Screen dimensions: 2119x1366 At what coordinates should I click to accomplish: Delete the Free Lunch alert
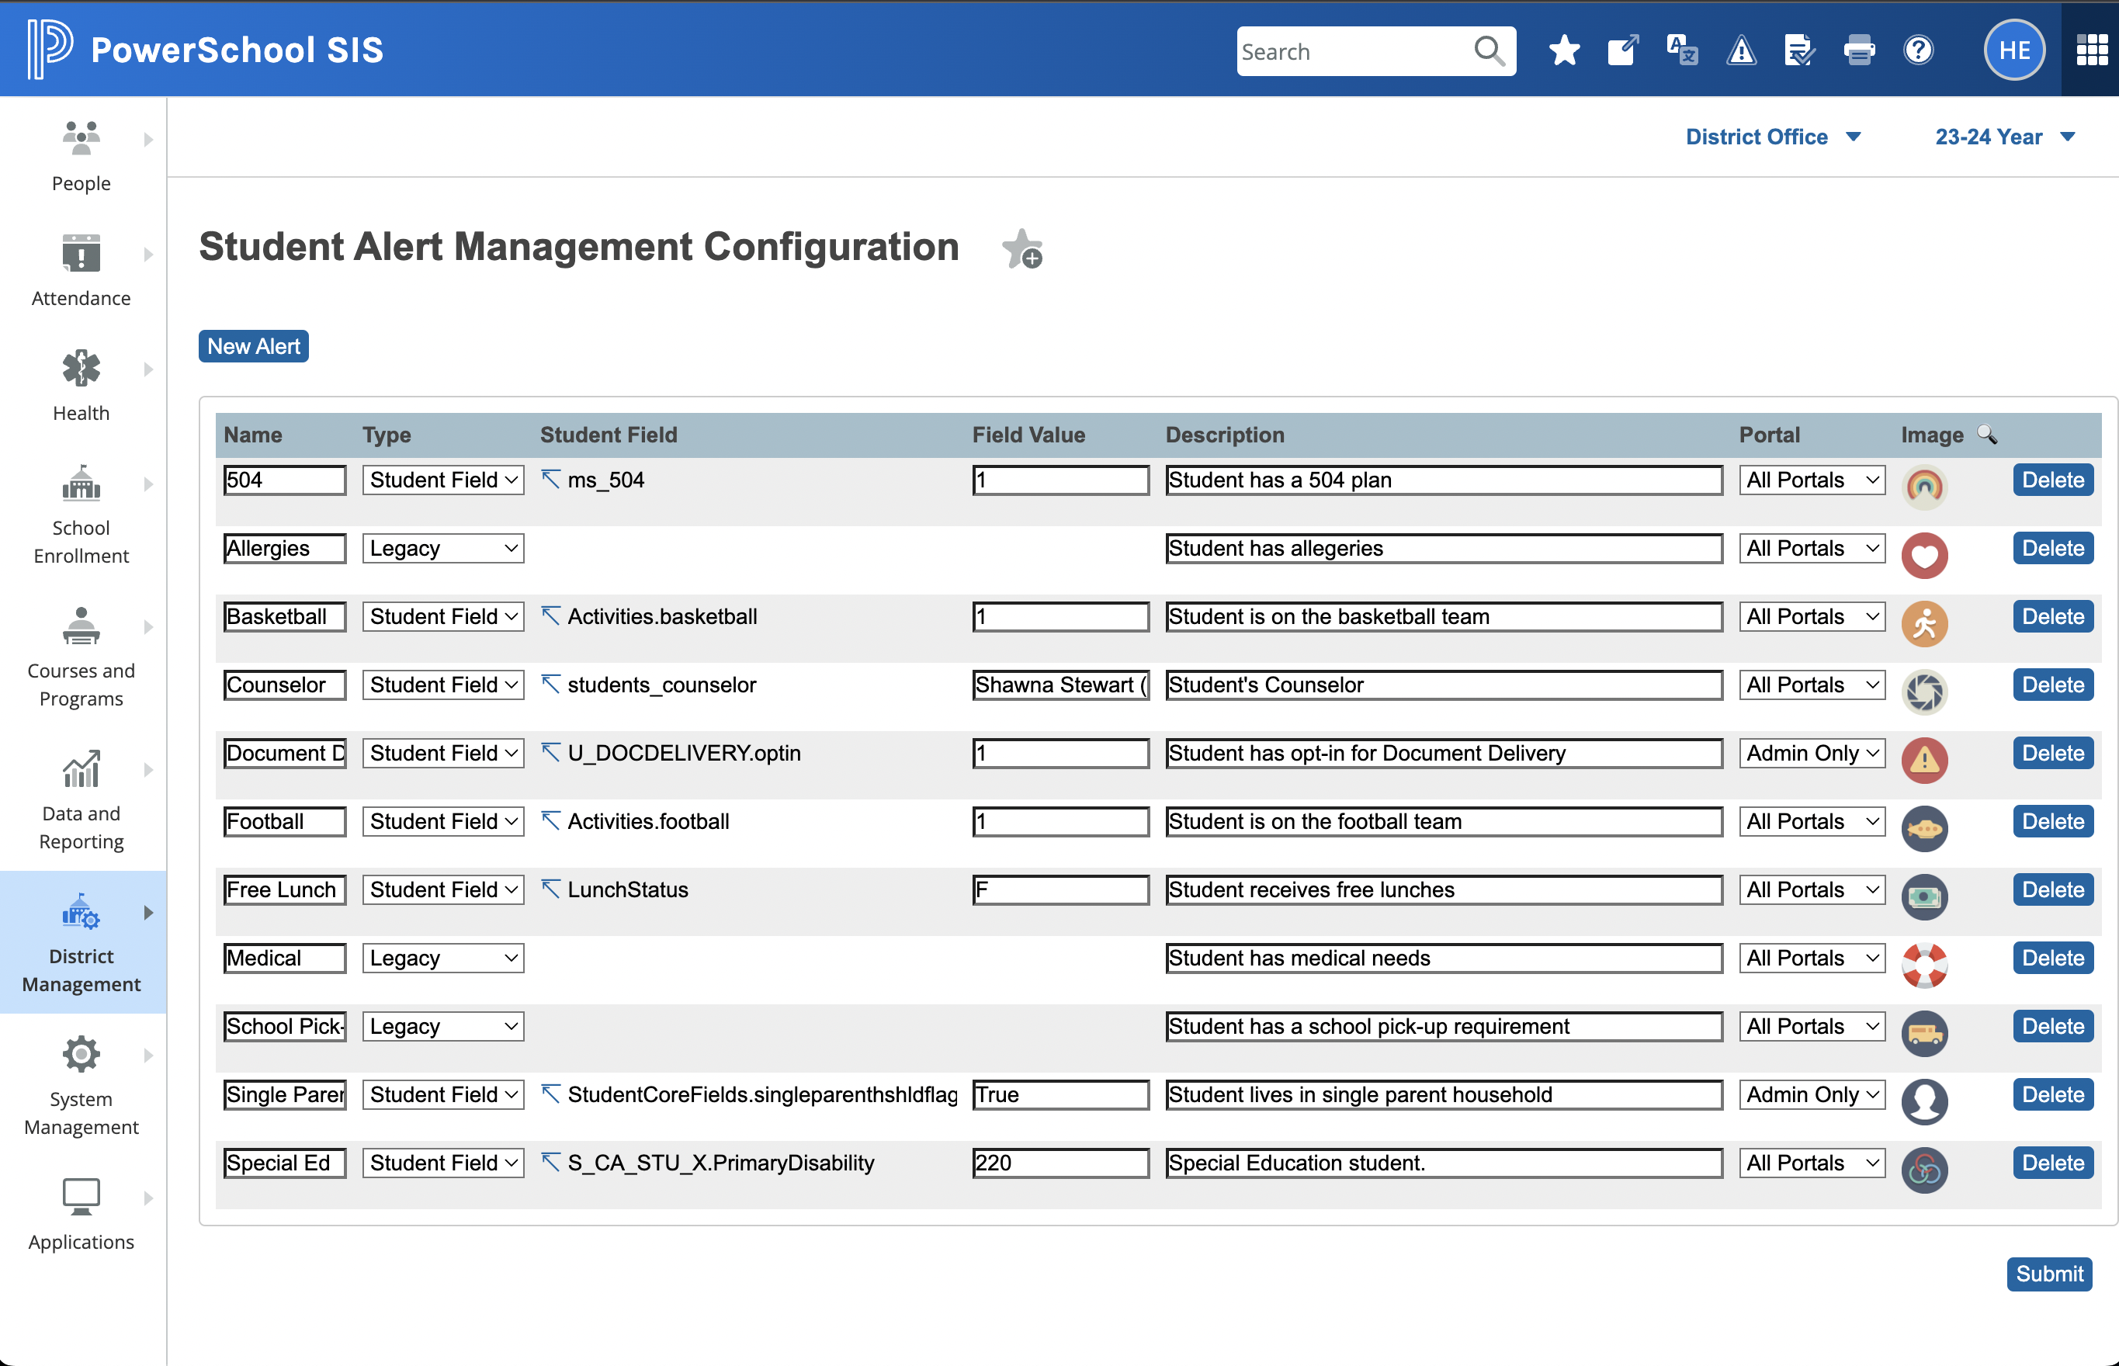tap(2052, 889)
